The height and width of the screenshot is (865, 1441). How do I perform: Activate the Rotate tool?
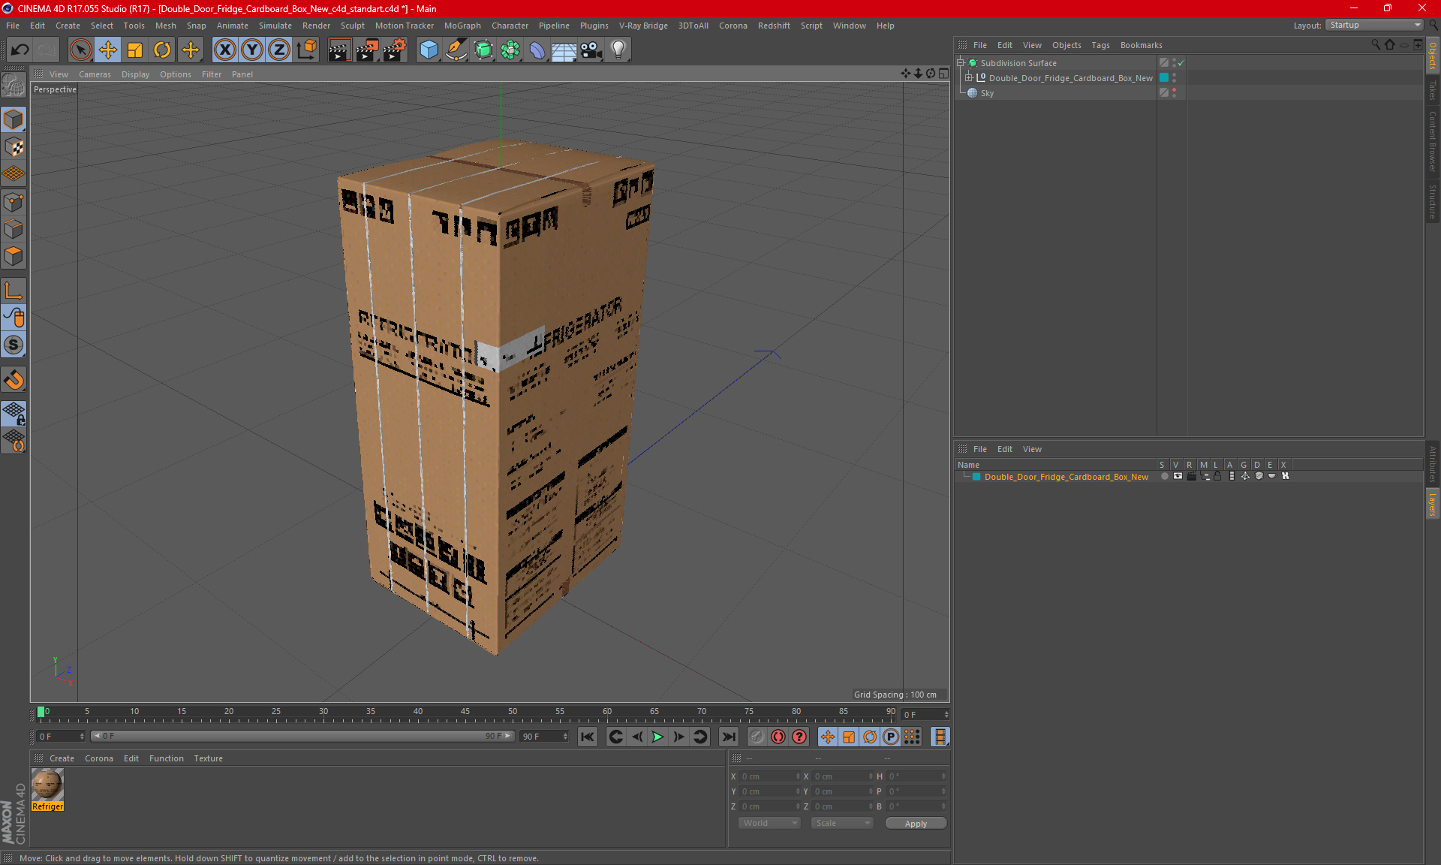click(x=162, y=50)
